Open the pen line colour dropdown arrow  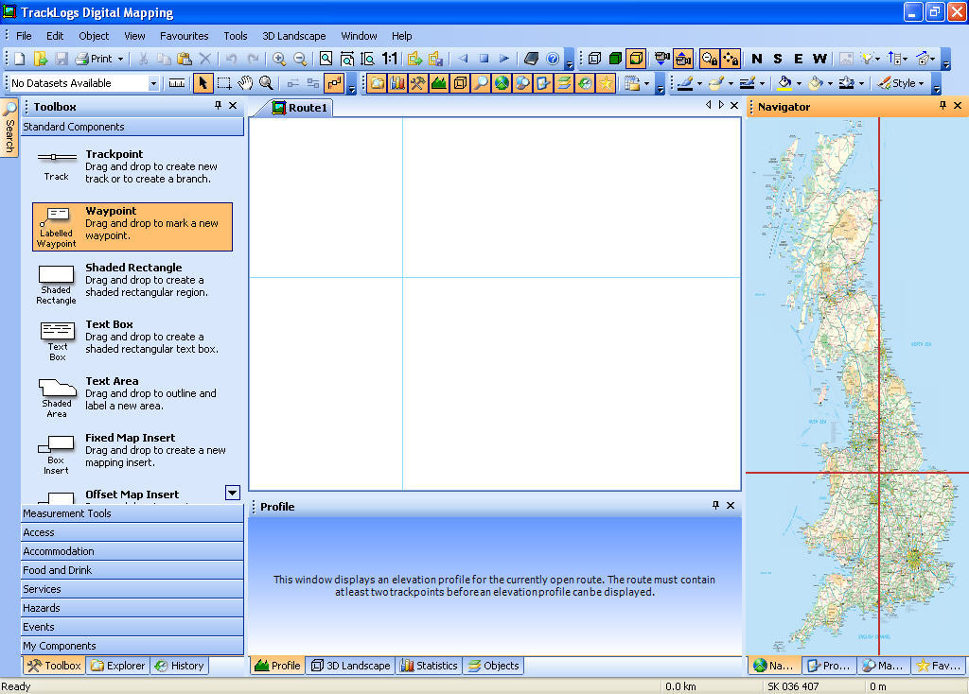(699, 83)
